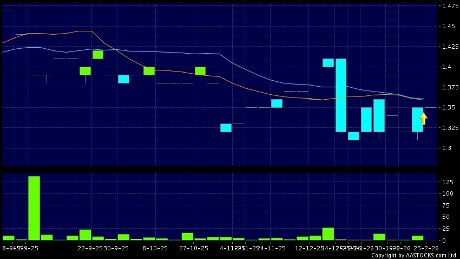Click the 25-2-26 date label
460x259 pixels.
[426, 248]
